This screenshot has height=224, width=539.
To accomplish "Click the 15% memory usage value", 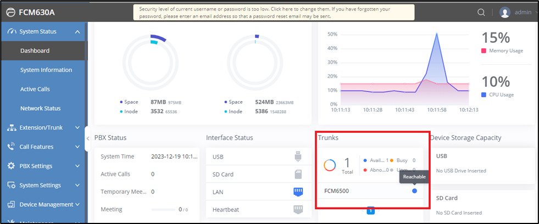I will click(496, 37).
